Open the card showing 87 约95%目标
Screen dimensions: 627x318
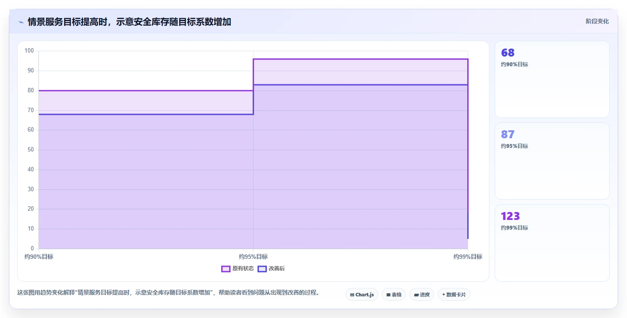(552, 161)
